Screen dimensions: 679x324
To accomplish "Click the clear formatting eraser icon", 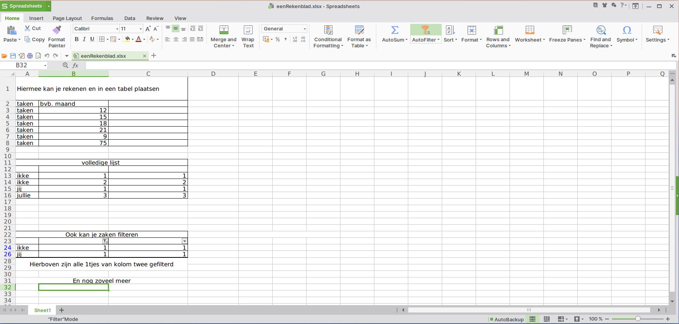I will (152, 39).
